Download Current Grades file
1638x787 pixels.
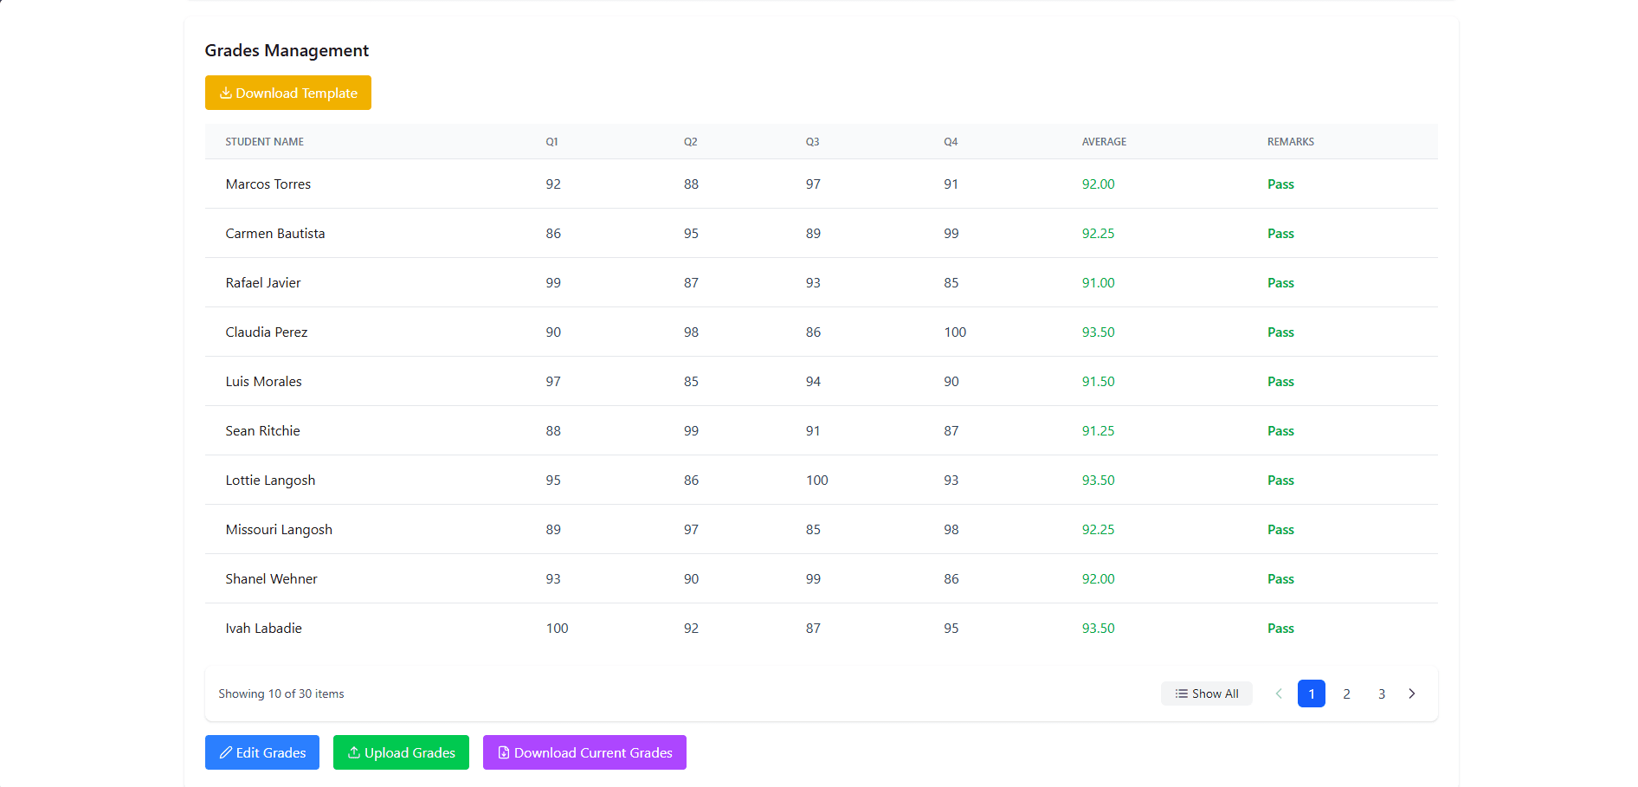pyautogui.click(x=584, y=752)
